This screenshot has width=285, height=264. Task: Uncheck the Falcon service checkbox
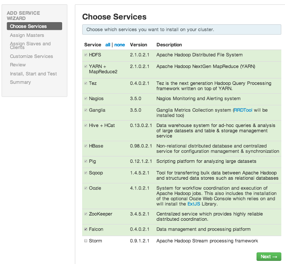[x=86, y=229]
